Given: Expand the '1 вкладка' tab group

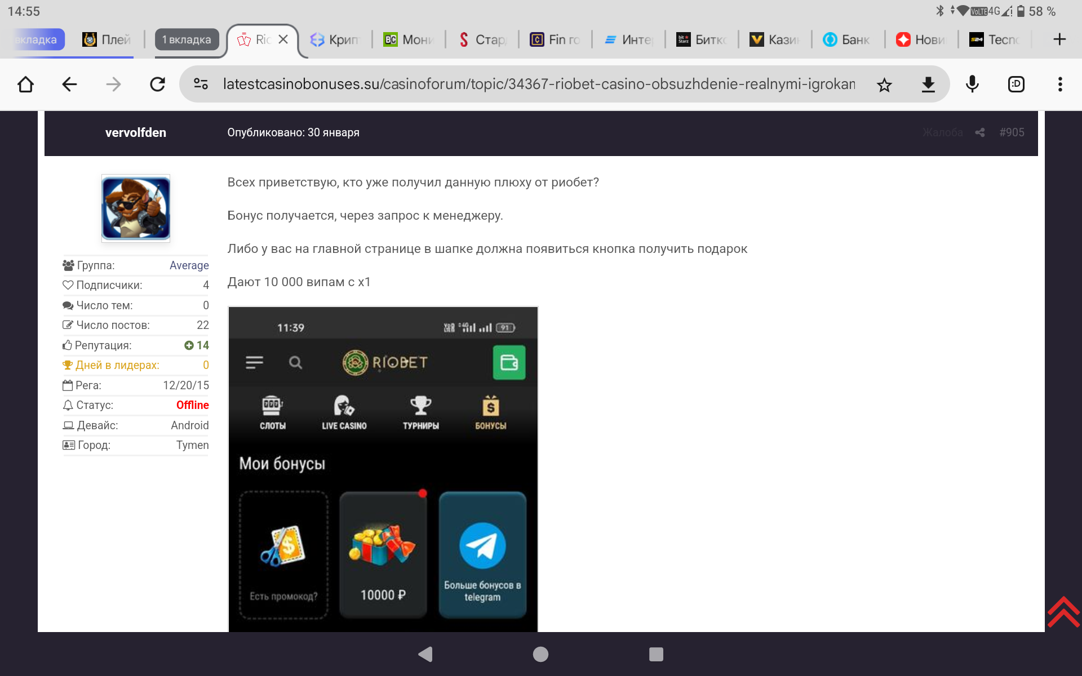Looking at the screenshot, I should (187, 39).
